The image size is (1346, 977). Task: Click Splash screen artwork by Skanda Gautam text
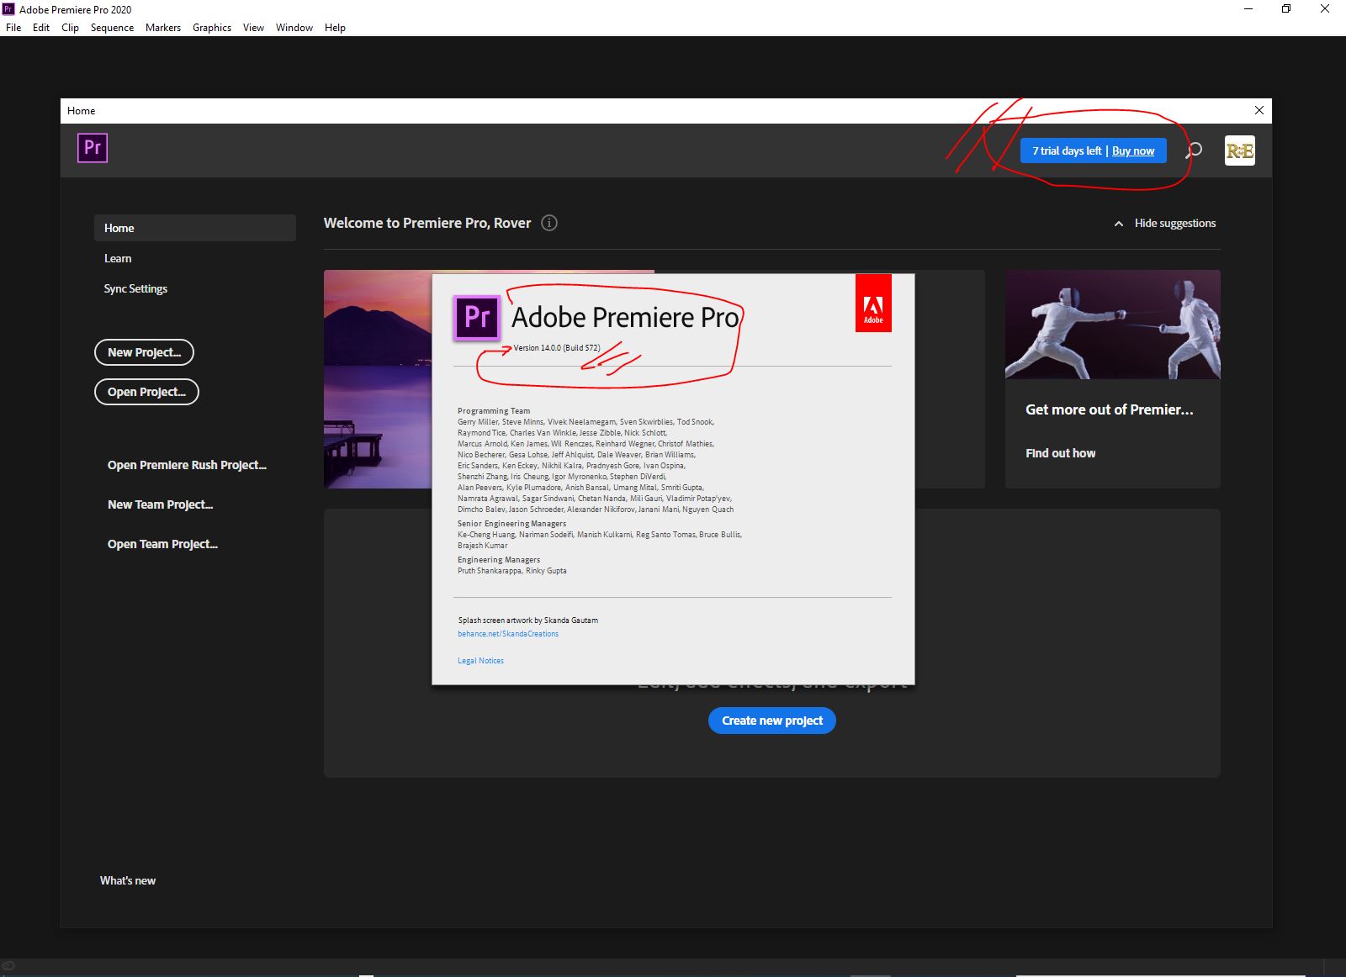pos(528,621)
